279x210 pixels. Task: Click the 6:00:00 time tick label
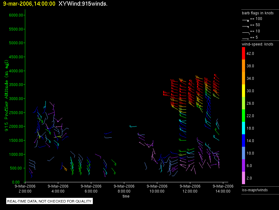point(91,191)
